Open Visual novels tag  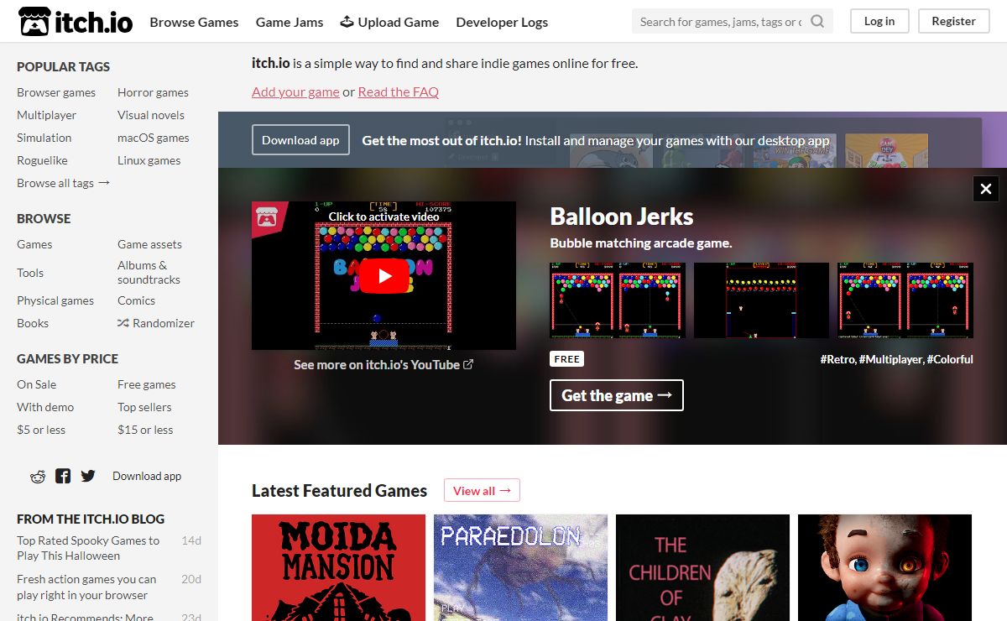click(151, 115)
